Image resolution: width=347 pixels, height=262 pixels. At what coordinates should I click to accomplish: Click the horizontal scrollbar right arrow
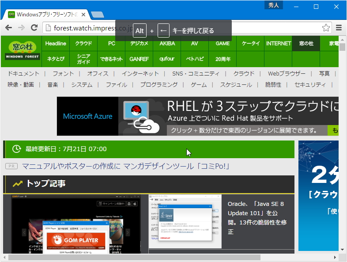(x=335, y=257)
